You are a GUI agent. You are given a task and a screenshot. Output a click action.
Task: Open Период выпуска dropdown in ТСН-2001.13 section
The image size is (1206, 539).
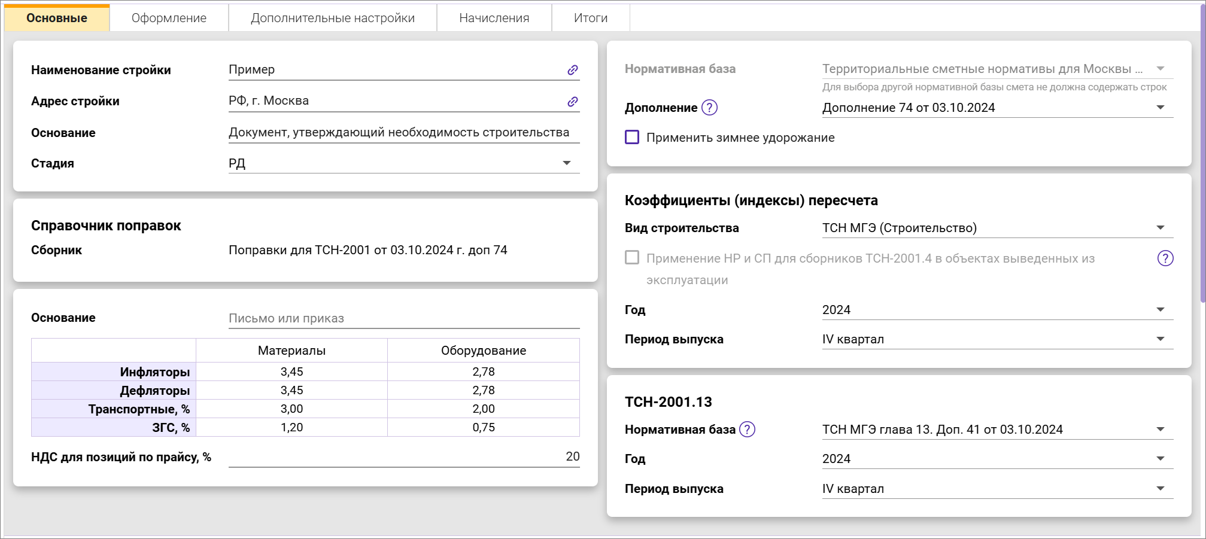pyautogui.click(x=1160, y=489)
